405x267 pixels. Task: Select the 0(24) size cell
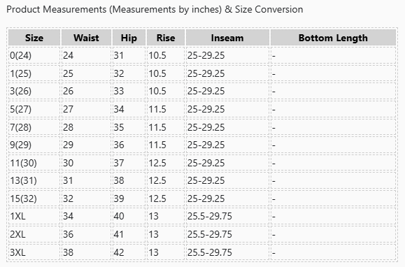(x=34, y=55)
